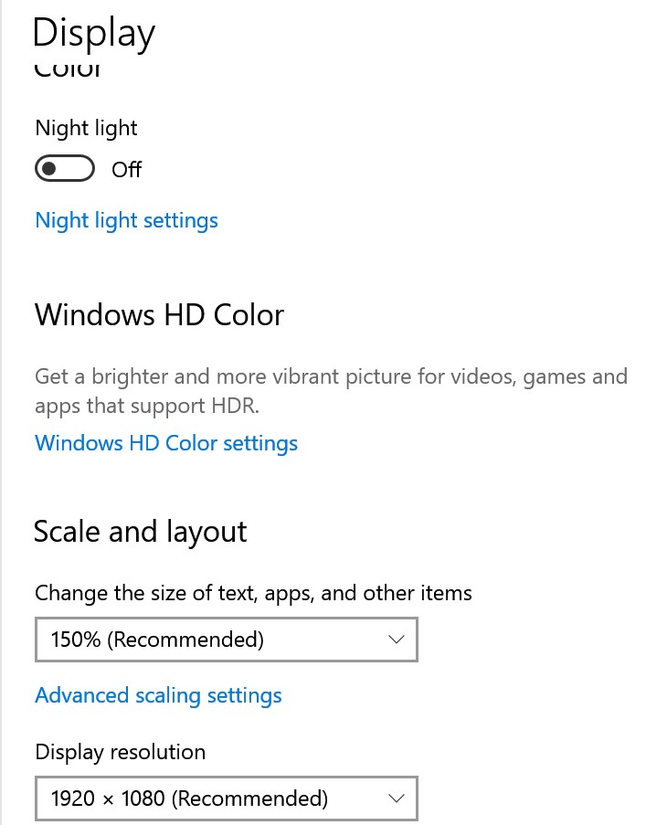Viewport: 646px width, 825px height.
Task: Select the Windows HD Color section heading
Action: 159,314
